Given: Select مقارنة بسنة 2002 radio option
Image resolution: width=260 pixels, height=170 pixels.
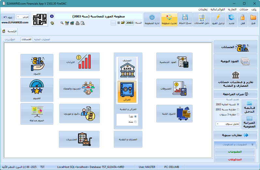Looking at the screenshot, I should click(238, 110).
